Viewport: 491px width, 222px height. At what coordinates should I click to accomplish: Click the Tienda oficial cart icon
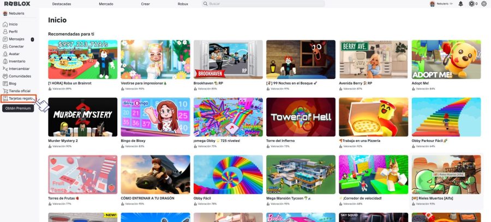pyautogui.click(x=5, y=91)
